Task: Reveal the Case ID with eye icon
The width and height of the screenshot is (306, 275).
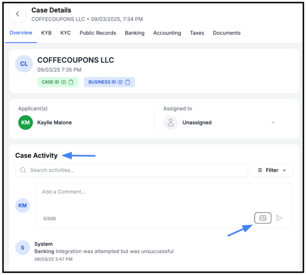Action: pyautogui.click(x=64, y=82)
